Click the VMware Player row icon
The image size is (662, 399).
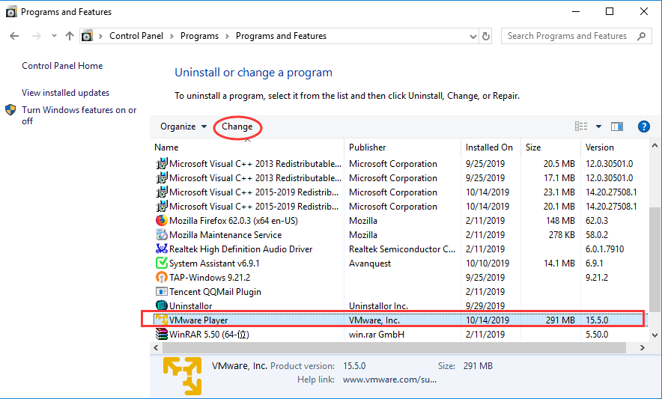point(161,320)
